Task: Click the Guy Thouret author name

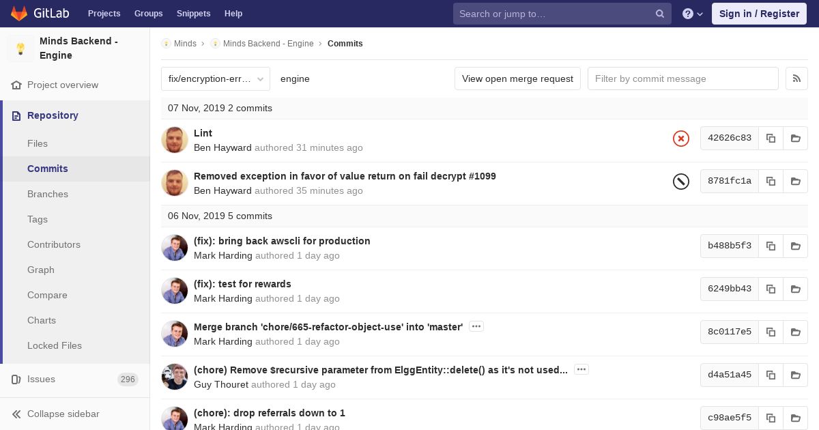Action: point(221,384)
